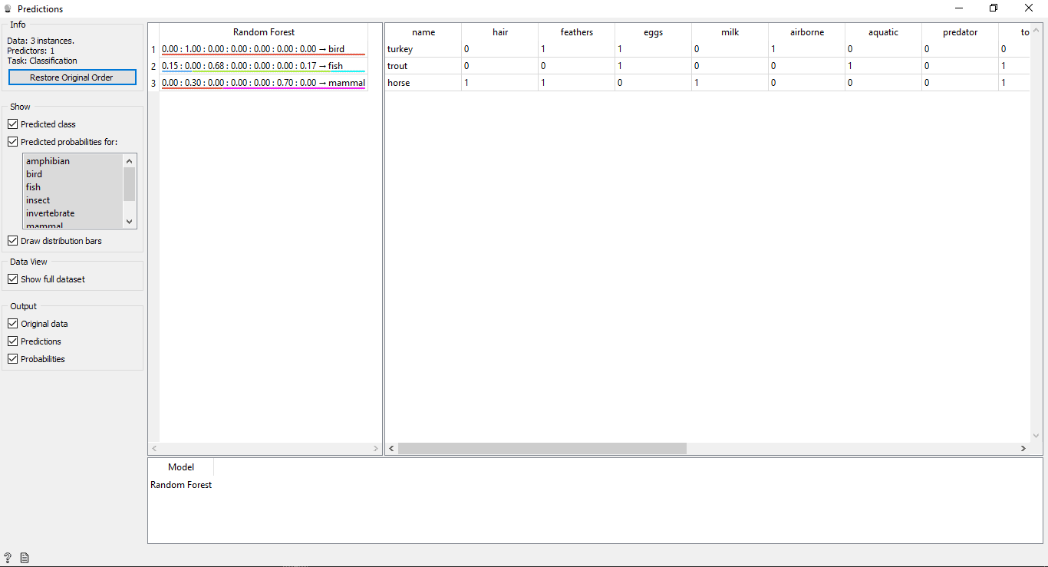The image size is (1048, 567).
Task: Click the data table right scroll arrow
Action: pyautogui.click(x=1023, y=449)
